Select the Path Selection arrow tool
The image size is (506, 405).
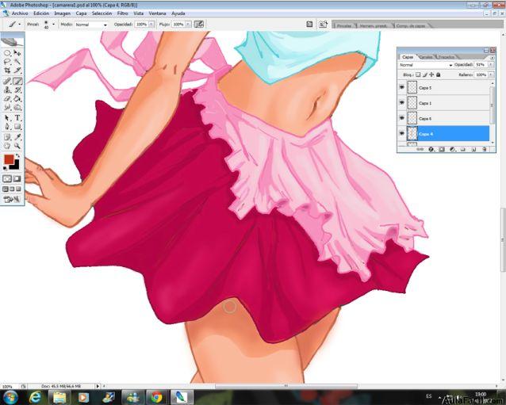pyautogui.click(x=7, y=118)
